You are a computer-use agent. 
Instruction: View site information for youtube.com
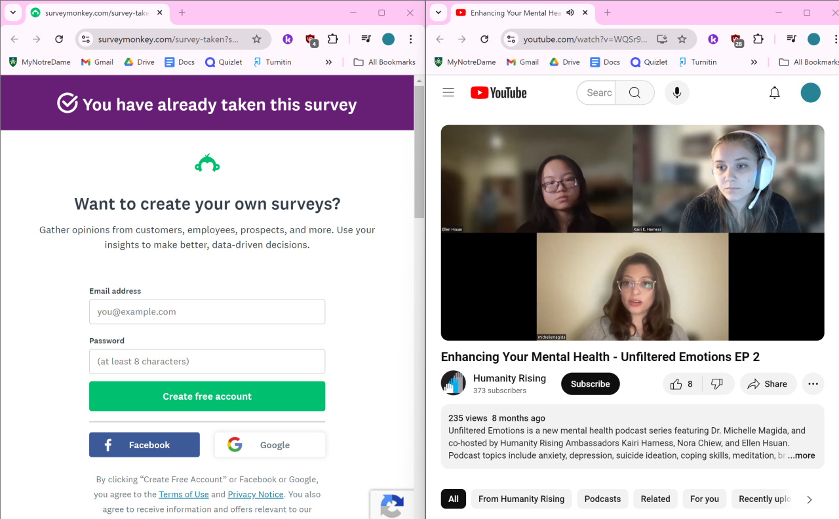click(x=511, y=39)
